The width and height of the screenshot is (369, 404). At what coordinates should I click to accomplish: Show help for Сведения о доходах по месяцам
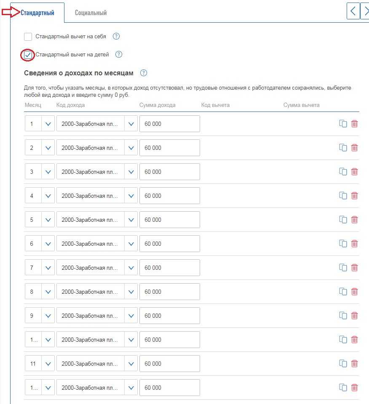144,73
